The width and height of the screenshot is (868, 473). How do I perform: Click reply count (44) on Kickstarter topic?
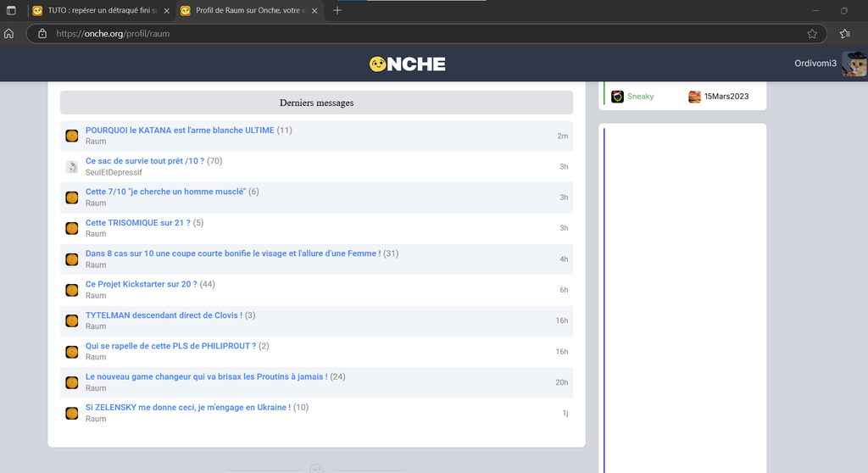(x=208, y=284)
